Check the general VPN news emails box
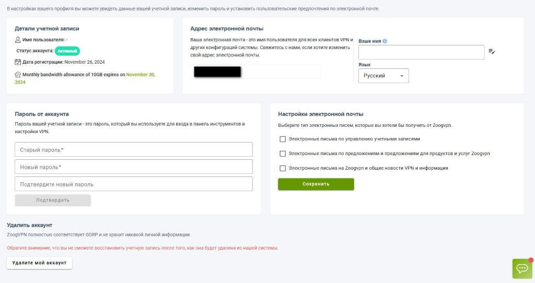 (x=283, y=168)
